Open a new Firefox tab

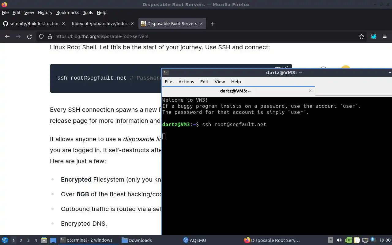click(x=213, y=24)
